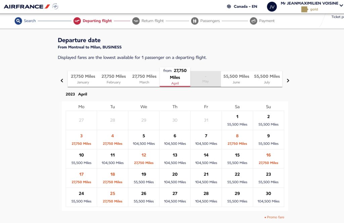Screen dimensions: 344x223
Task: Choose April 12 for 27,750 Miles
Action: pyautogui.click(x=144, y=159)
